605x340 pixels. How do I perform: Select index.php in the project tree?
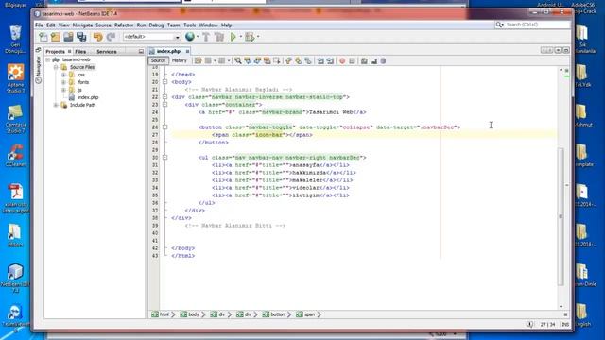[88, 97]
